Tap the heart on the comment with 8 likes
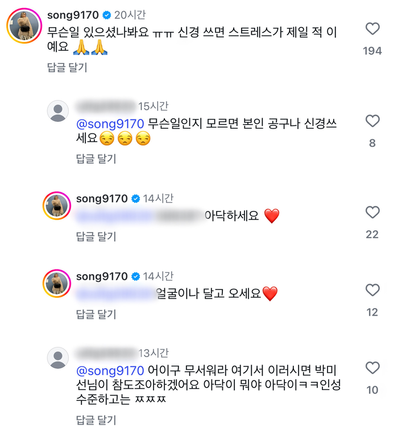 tap(372, 121)
